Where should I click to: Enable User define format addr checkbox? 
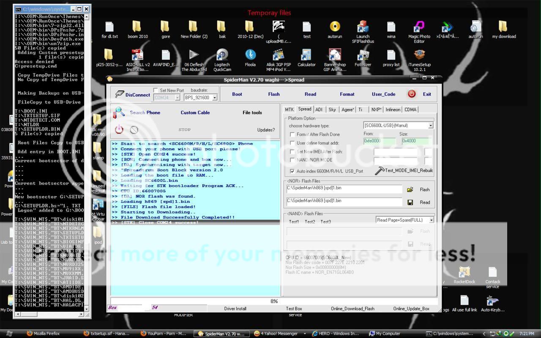point(292,143)
